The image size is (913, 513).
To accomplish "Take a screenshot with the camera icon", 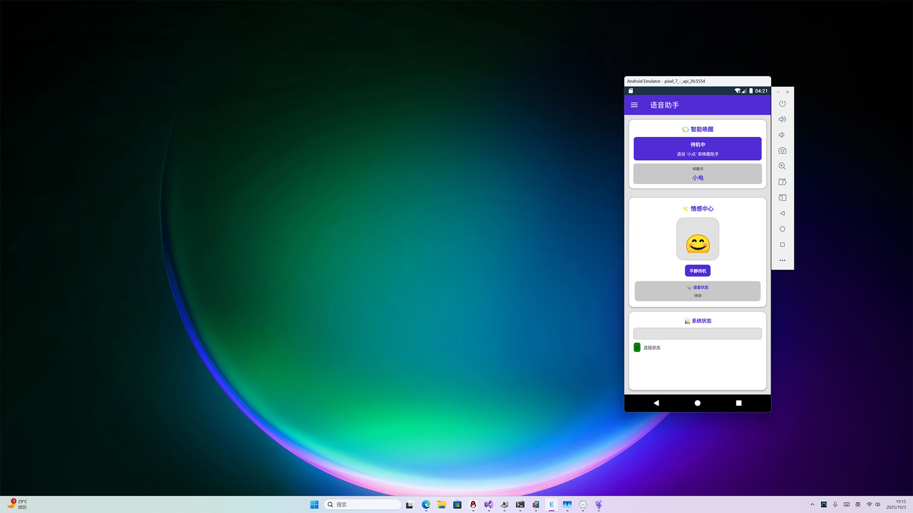I will click(x=782, y=150).
